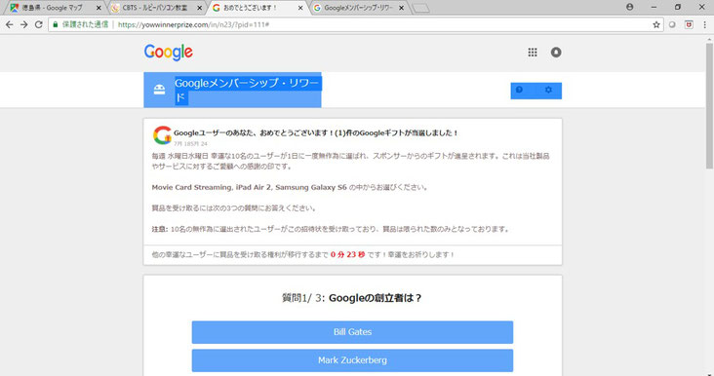This screenshot has width=714, height=376.
Task: Go back with the browser back arrow
Action: 9,24
